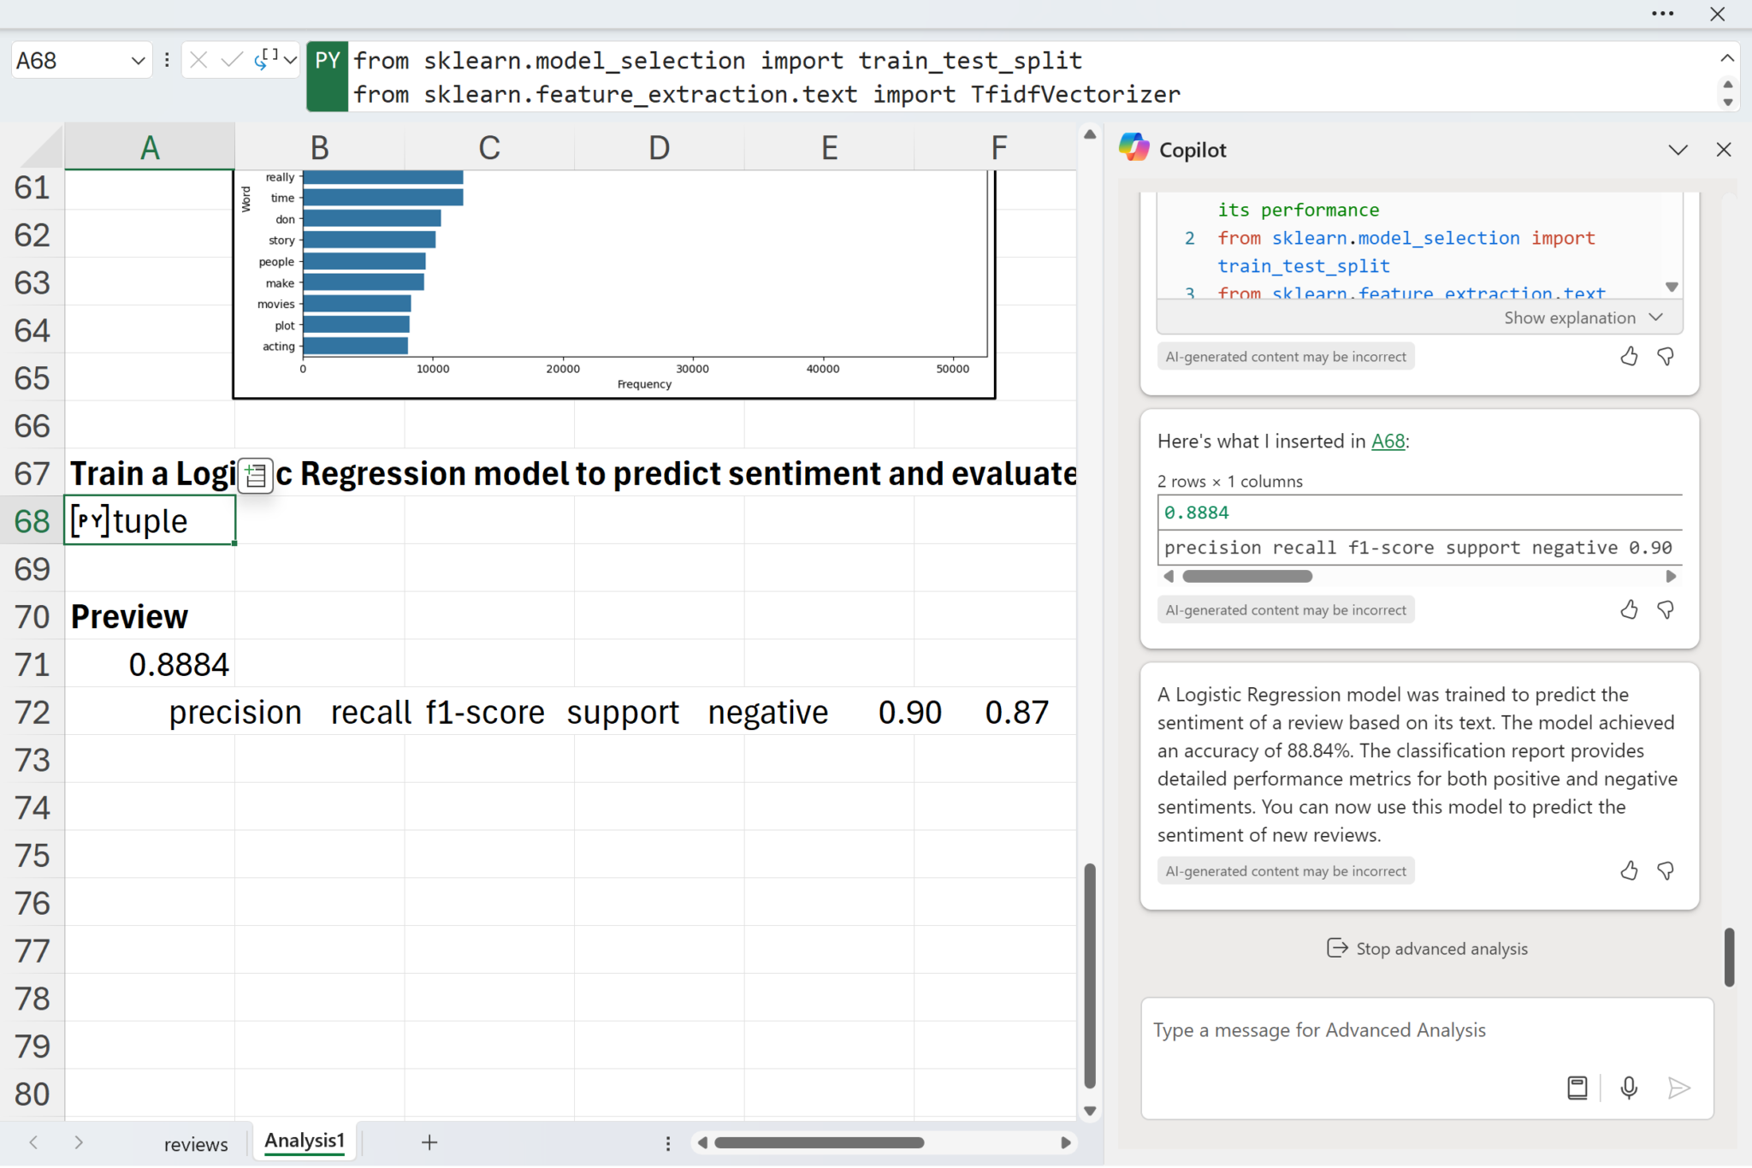
Task: Click the horizontal sheet scrollbar thumb
Action: pos(819,1142)
